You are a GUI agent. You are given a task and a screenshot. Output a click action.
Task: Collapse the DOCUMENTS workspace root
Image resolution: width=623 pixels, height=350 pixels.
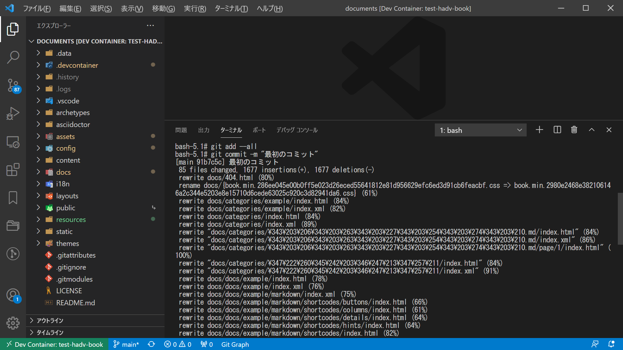pyautogui.click(x=95, y=41)
